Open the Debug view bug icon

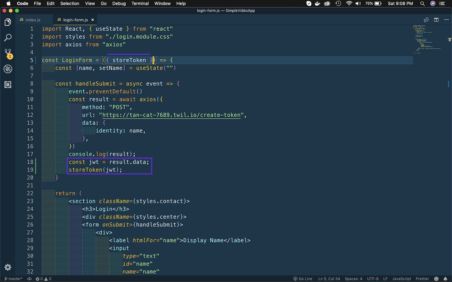pyautogui.click(x=8, y=69)
